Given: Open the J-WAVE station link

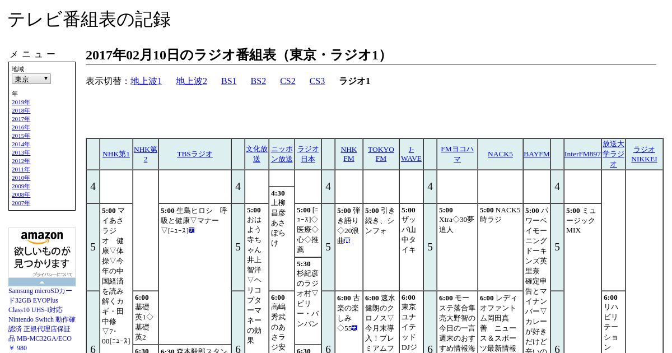Looking at the screenshot, I should (x=411, y=154).
